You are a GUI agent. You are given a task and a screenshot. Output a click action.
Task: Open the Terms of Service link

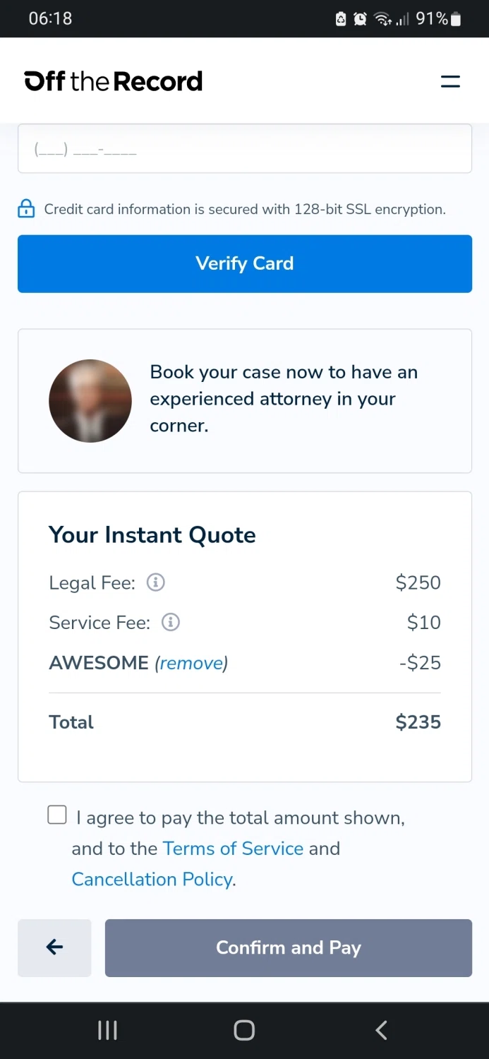233,848
